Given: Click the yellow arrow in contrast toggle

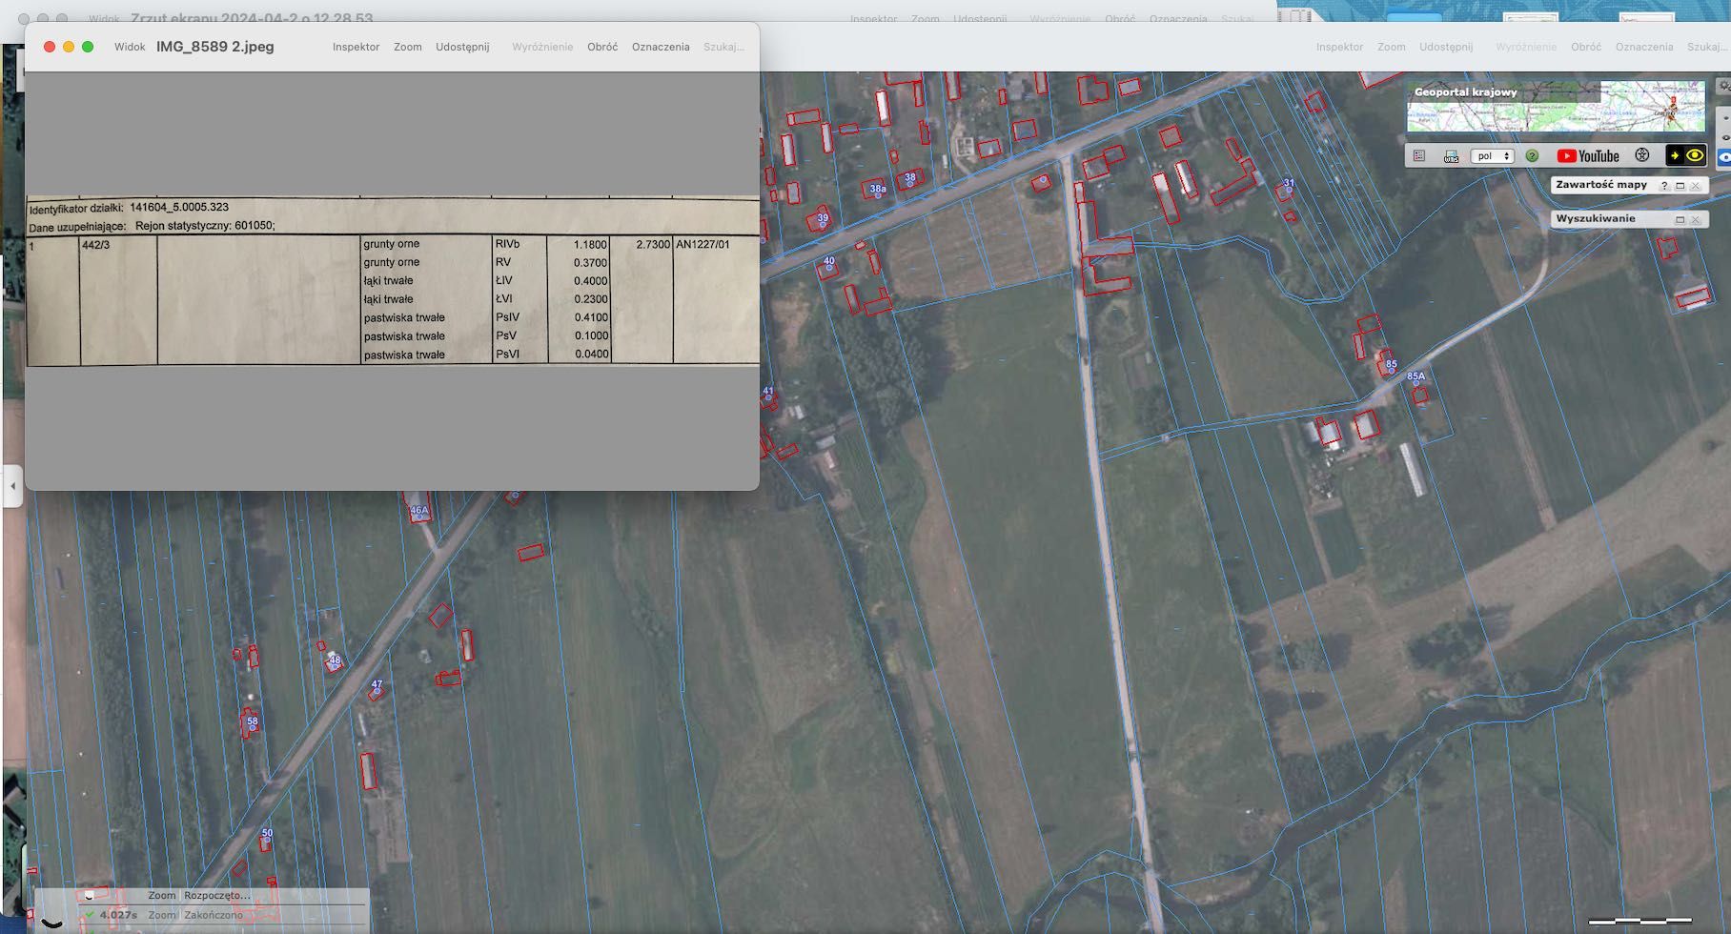Looking at the screenshot, I should 1675,155.
